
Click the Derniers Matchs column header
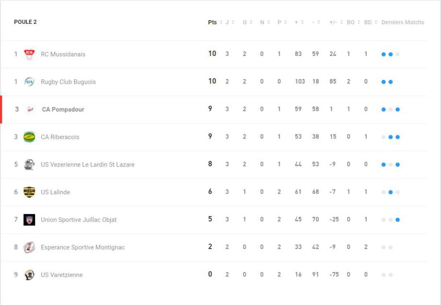point(403,22)
